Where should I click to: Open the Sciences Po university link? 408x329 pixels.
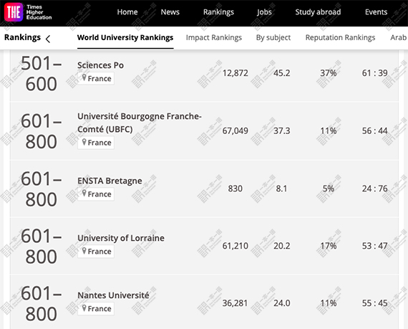[100, 65]
